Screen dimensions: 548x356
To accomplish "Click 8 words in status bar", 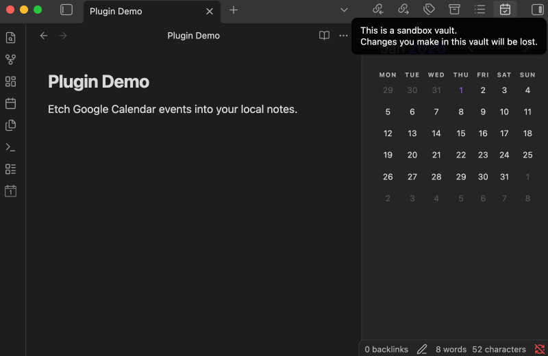I will tap(451, 349).
